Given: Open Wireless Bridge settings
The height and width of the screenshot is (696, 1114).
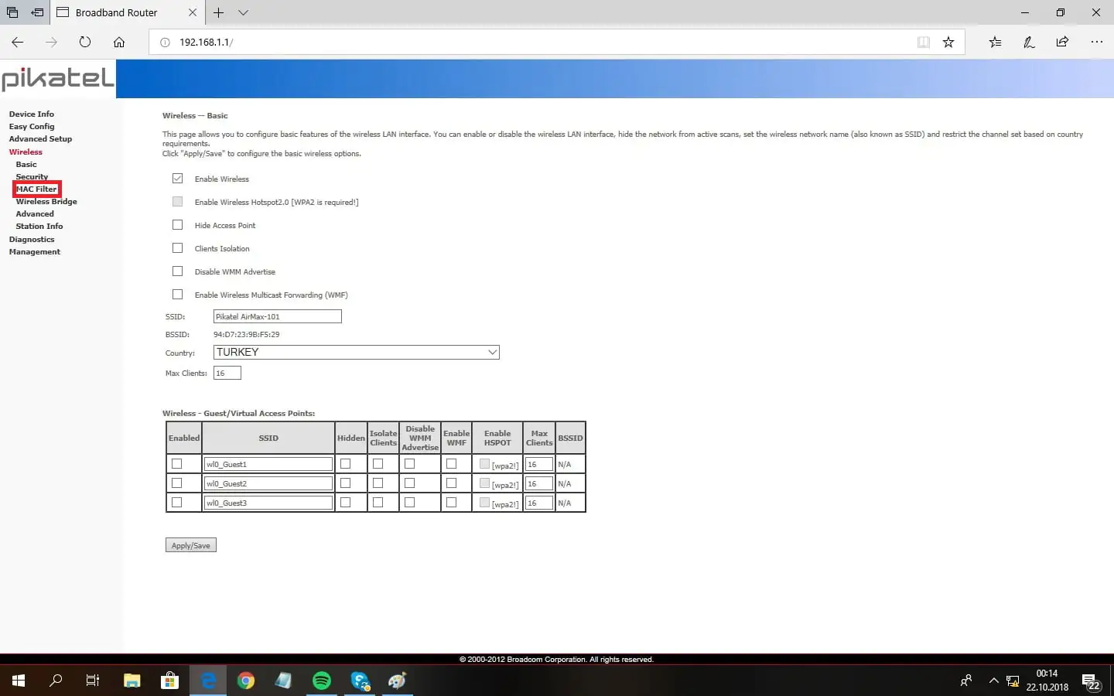Looking at the screenshot, I should click(46, 202).
